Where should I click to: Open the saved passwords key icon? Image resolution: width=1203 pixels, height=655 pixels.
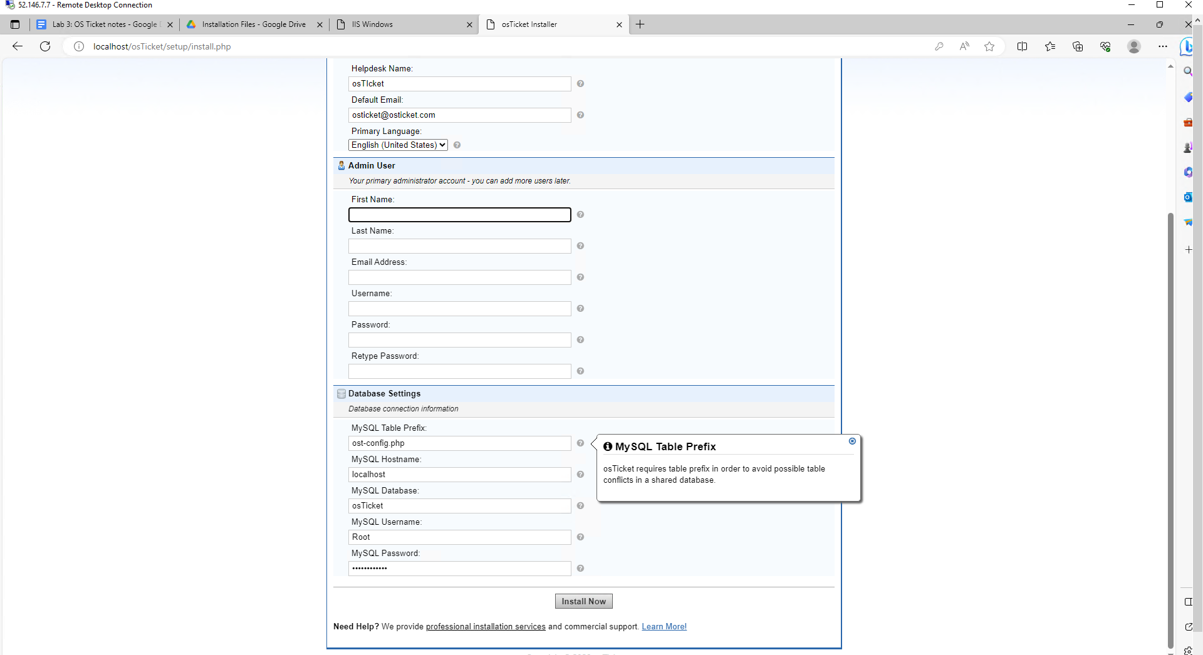pyautogui.click(x=939, y=46)
